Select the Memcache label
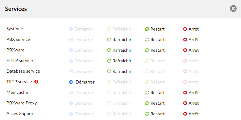The image size is (241, 120). pos(17,92)
